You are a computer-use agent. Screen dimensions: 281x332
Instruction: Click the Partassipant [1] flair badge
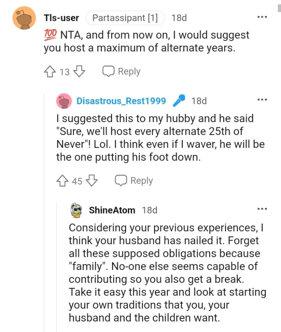(126, 18)
